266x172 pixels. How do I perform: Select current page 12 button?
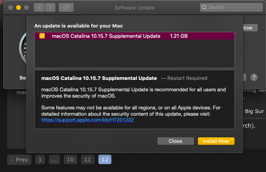(x=105, y=159)
